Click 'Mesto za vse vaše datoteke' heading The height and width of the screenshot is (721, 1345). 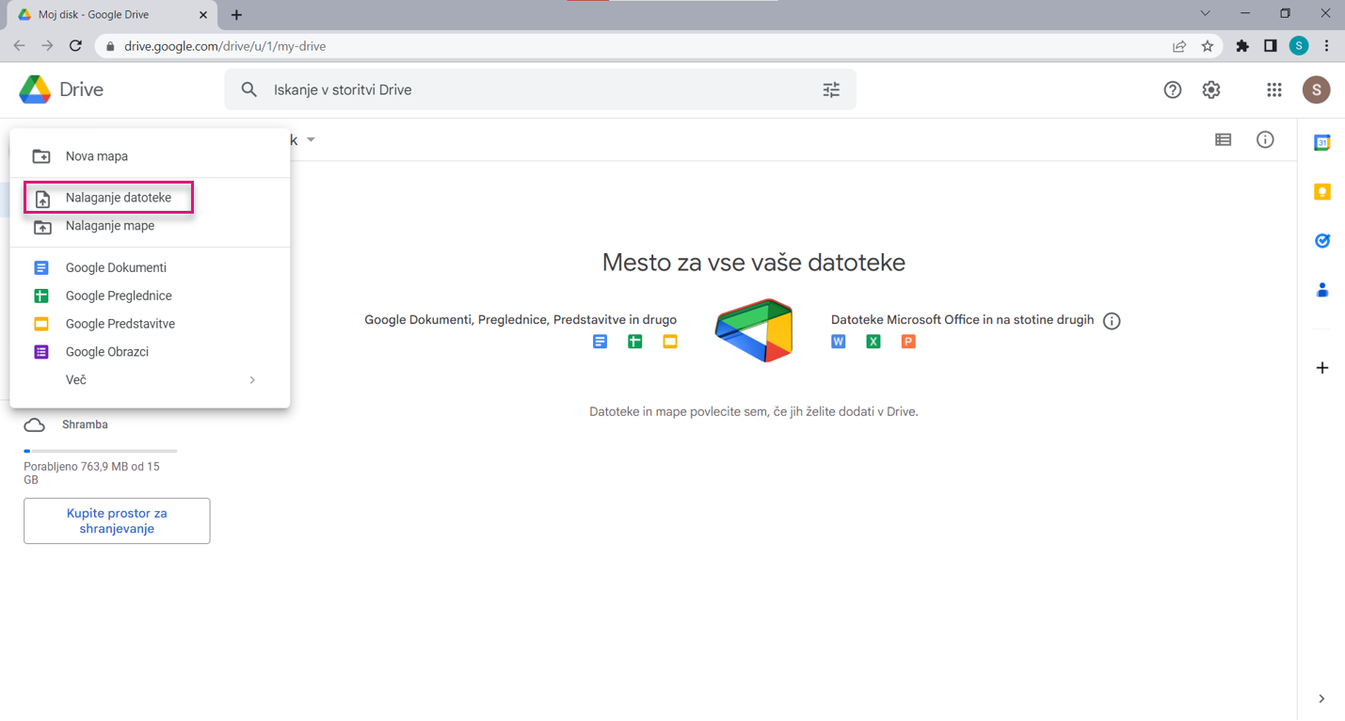[754, 262]
